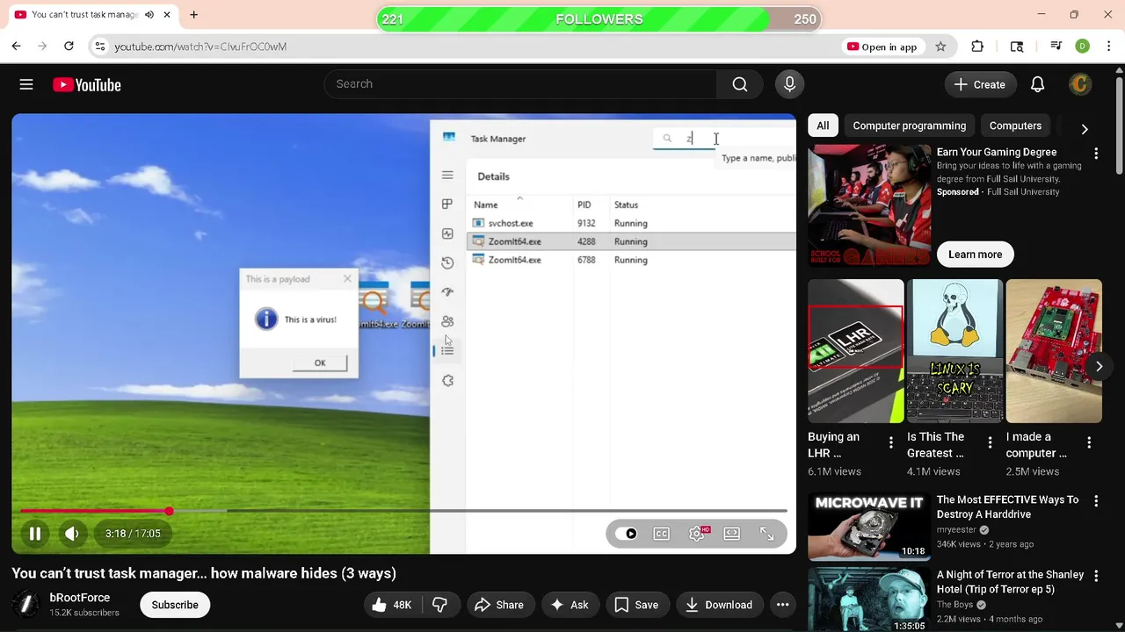The height and width of the screenshot is (632, 1125).
Task: Focus the YouTube search field
Action: point(521,84)
